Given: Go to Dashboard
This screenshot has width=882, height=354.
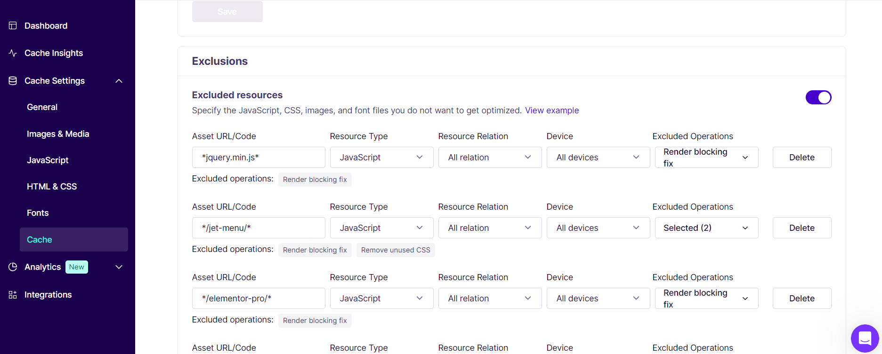Looking at the screenshot, I should click(x=46, y=26).
